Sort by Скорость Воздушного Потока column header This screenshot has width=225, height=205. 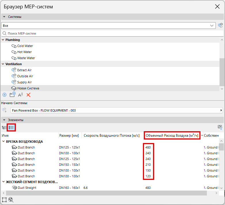[113, 136]
